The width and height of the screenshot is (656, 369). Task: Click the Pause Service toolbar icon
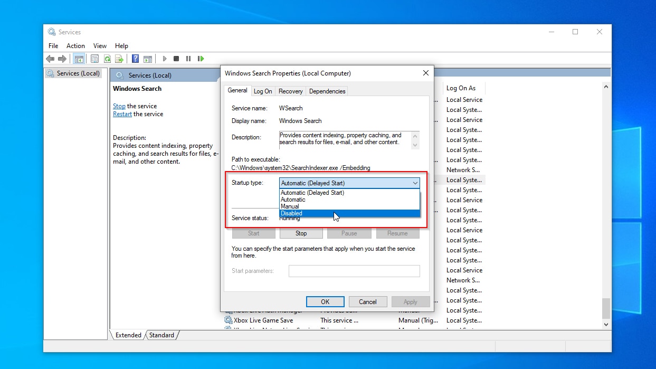coord(188,59)
